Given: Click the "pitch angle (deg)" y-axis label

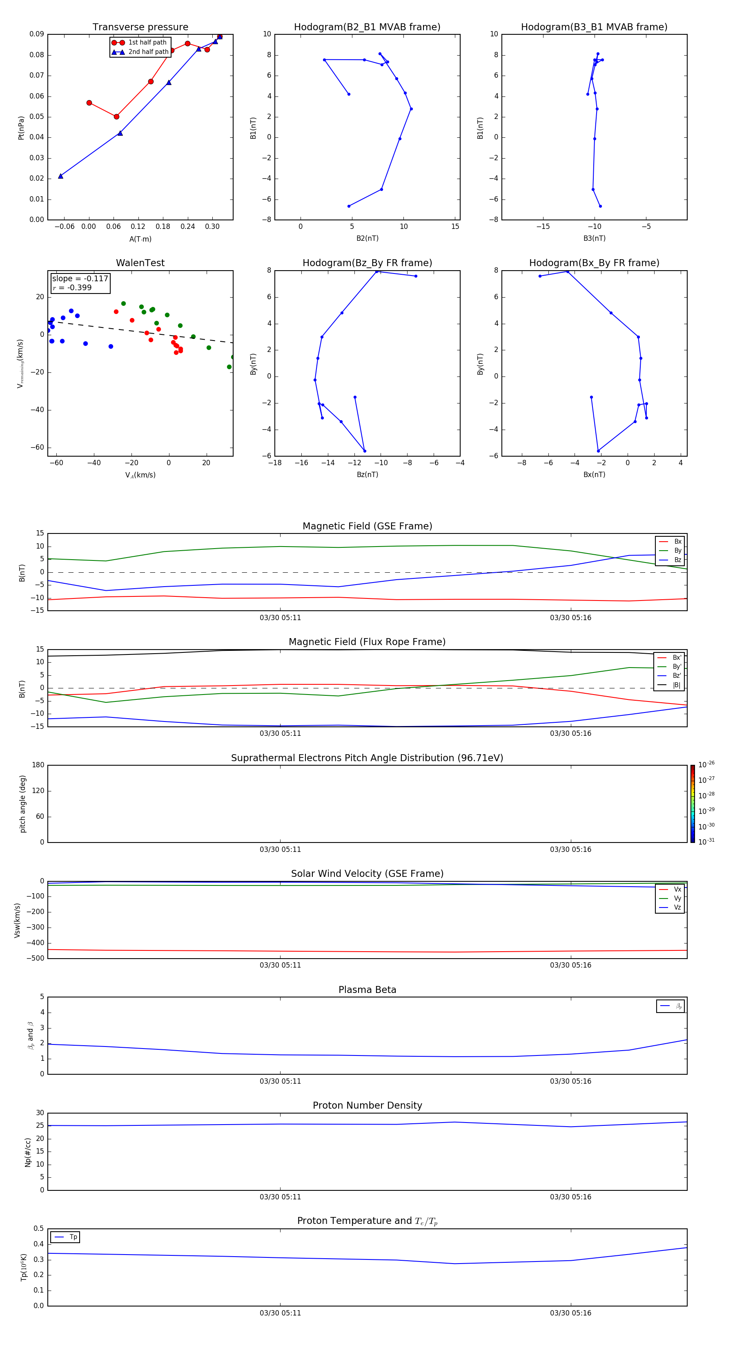Looking at the screenshot, I should tap(22, 804).
